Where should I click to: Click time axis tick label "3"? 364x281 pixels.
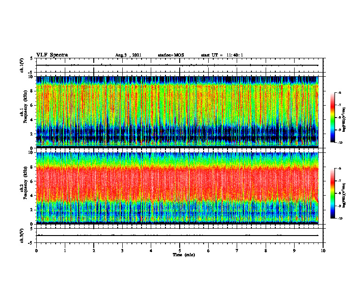click(122, 251)
